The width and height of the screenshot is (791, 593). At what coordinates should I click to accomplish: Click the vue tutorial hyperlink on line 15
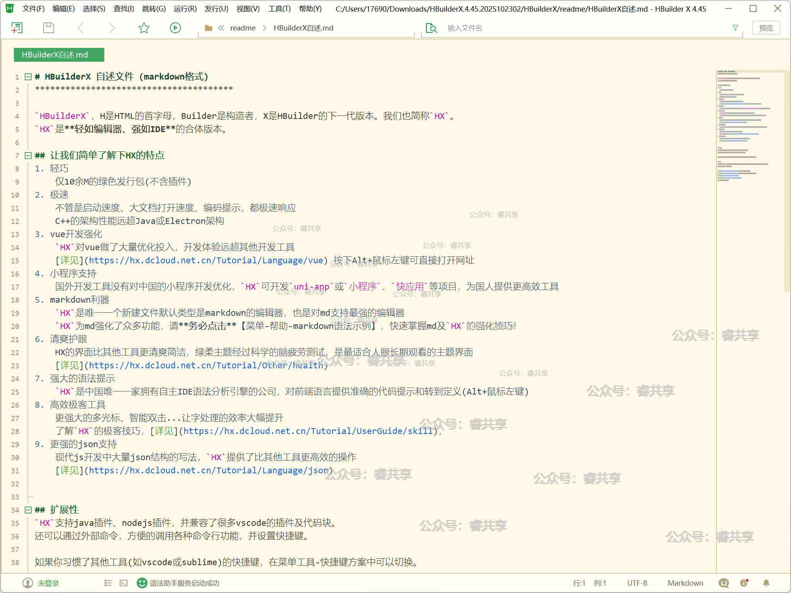tap(206, 261)
